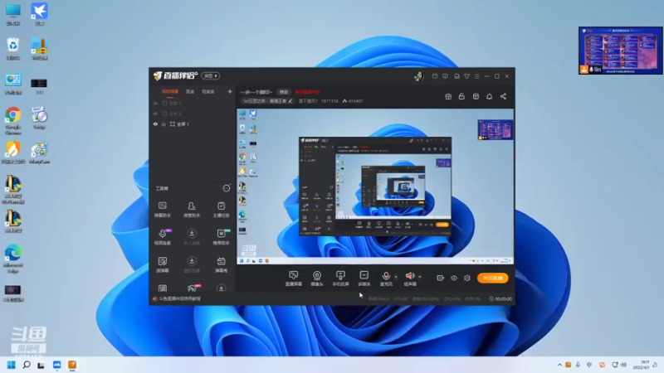Expand the speaker options arrow
Screen dimensions: 664x373
pos(420,277)
